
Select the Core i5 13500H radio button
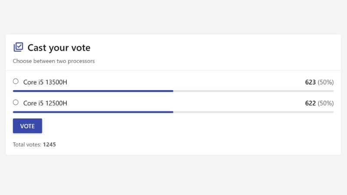pos(16,81)
